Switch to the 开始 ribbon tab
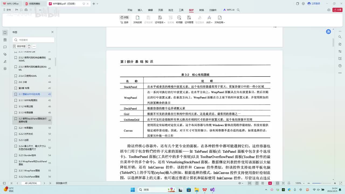The height and width of the screenshot is (194, 345). click(130, 10)
